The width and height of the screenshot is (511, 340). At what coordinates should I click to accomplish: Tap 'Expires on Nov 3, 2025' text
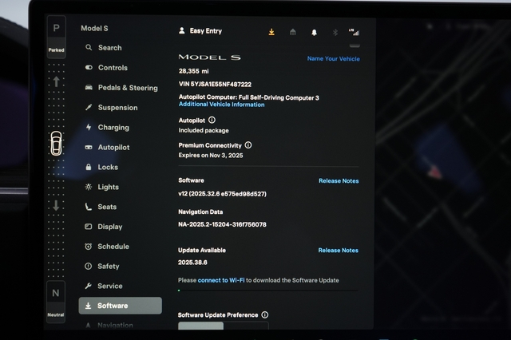(x=211, y=156)
